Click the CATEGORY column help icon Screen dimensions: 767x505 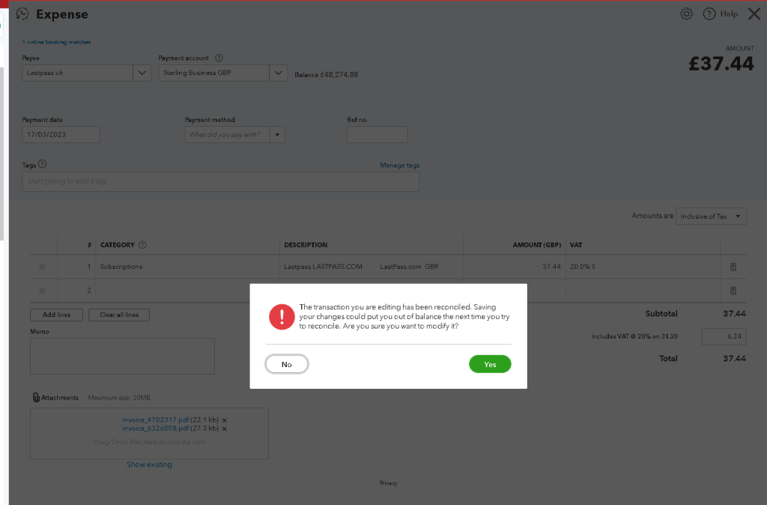(x=142, y=245)
